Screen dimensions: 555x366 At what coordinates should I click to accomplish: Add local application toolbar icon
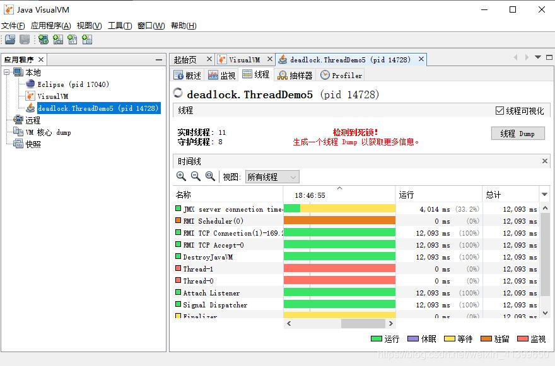44,39
